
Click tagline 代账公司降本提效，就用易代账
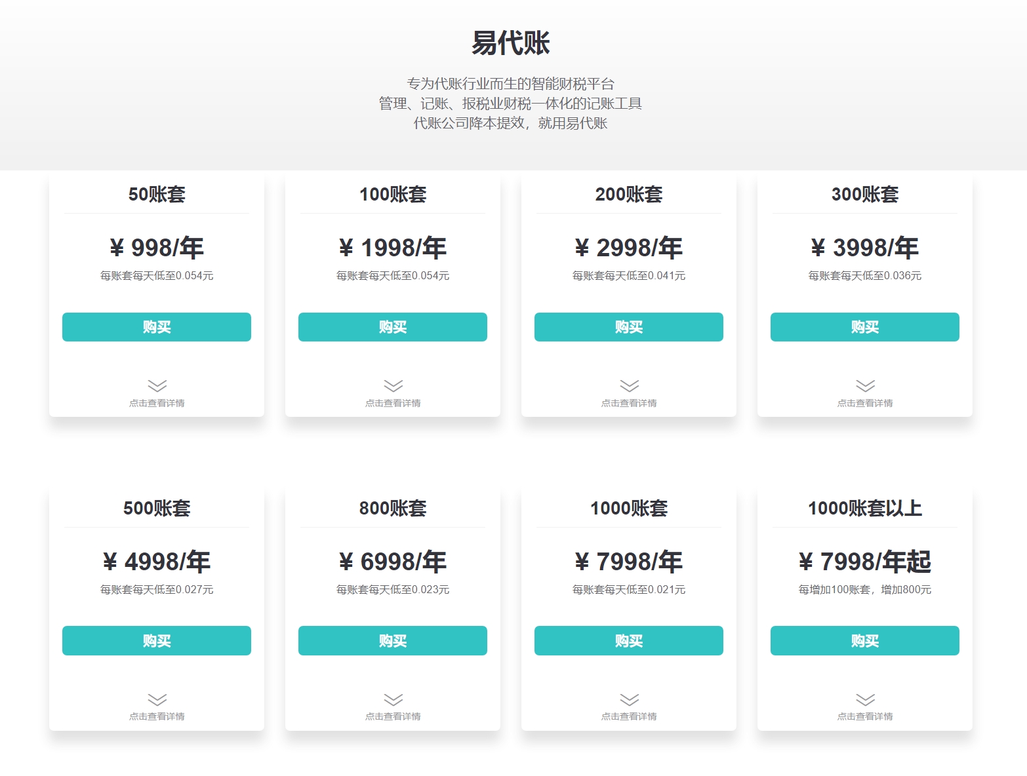(511, 123)
